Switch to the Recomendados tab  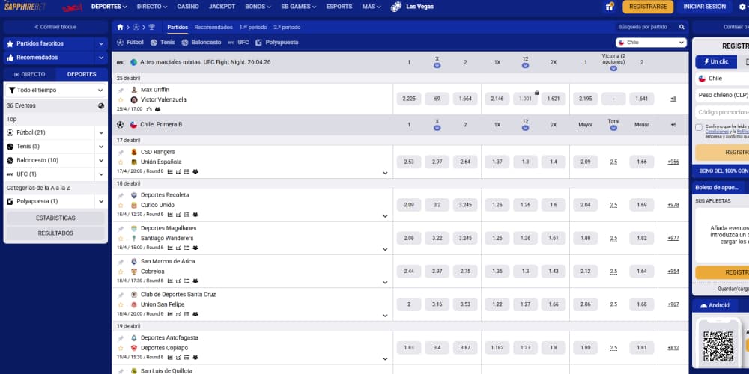coord(213,27)
